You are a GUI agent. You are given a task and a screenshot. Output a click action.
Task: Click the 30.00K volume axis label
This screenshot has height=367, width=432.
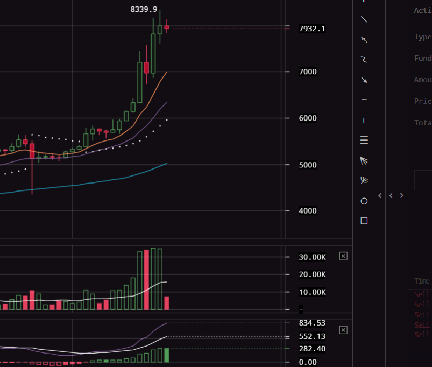coord(312,257)
